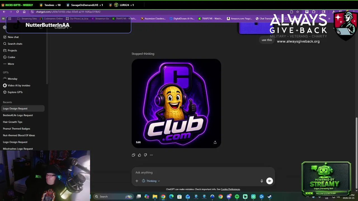The height and width of the screenshot is (201, 358).
Task: Open Codex from the sidebar
Action: pyautogui.click(x=22, y=57)
